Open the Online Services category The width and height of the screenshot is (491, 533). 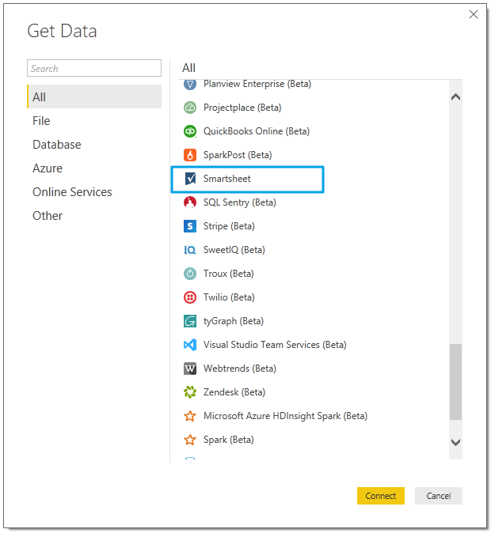pyautogui.click(x=72, y=192)
